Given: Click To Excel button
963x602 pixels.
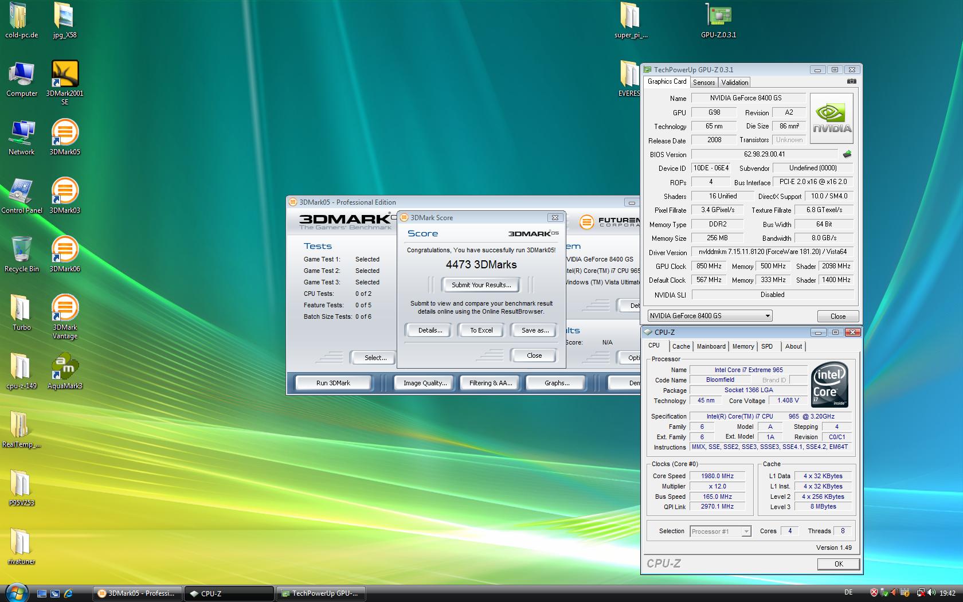Looking at the screenshot, I should pos(481,330).
